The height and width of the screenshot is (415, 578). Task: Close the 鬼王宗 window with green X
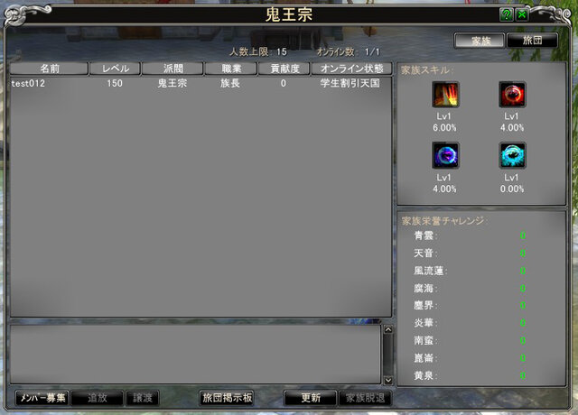pos(522,14)
